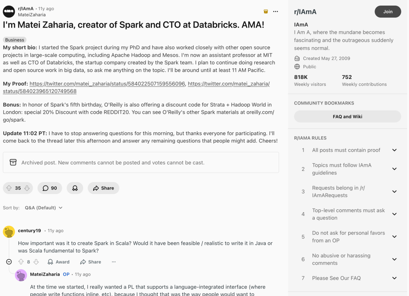Collapse century19's comment thread
409x296 pixels.
coord(9,262)
